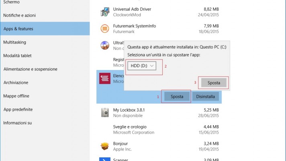This screenshot has height=161, width=286.
Task: Select My Lockbox 3.8.1 entry
Action: pyautogui.click(x=129, y=110)
